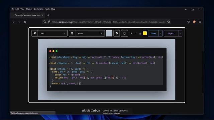Open the theme palette icon
This screenshot has height=120, width=214.
point(35,33)
